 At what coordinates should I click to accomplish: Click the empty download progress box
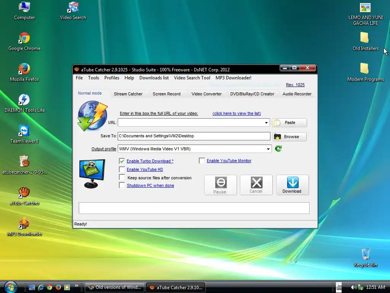click(x=194, y=208)
